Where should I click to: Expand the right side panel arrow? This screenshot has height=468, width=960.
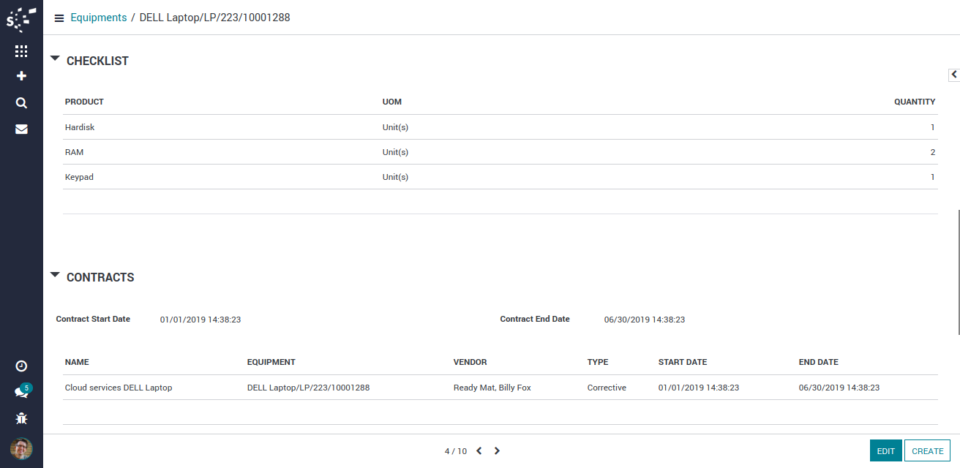click(954, 75)
